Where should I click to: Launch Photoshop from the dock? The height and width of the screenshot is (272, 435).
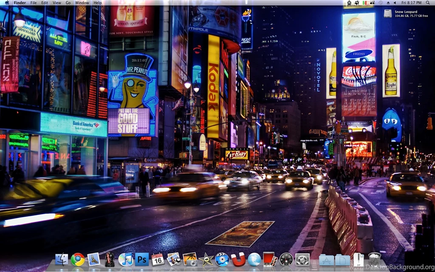[141, 259]
